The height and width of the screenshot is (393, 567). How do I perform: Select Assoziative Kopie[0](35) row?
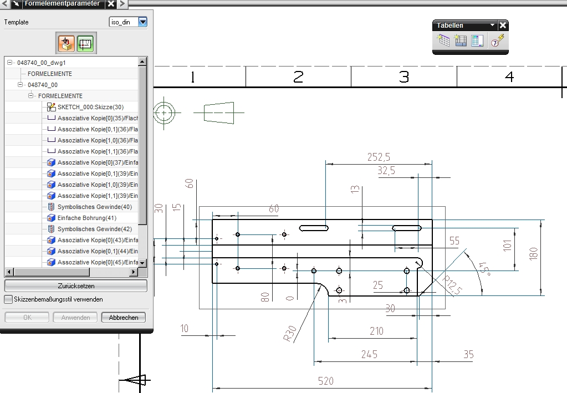tap(98, 118)
